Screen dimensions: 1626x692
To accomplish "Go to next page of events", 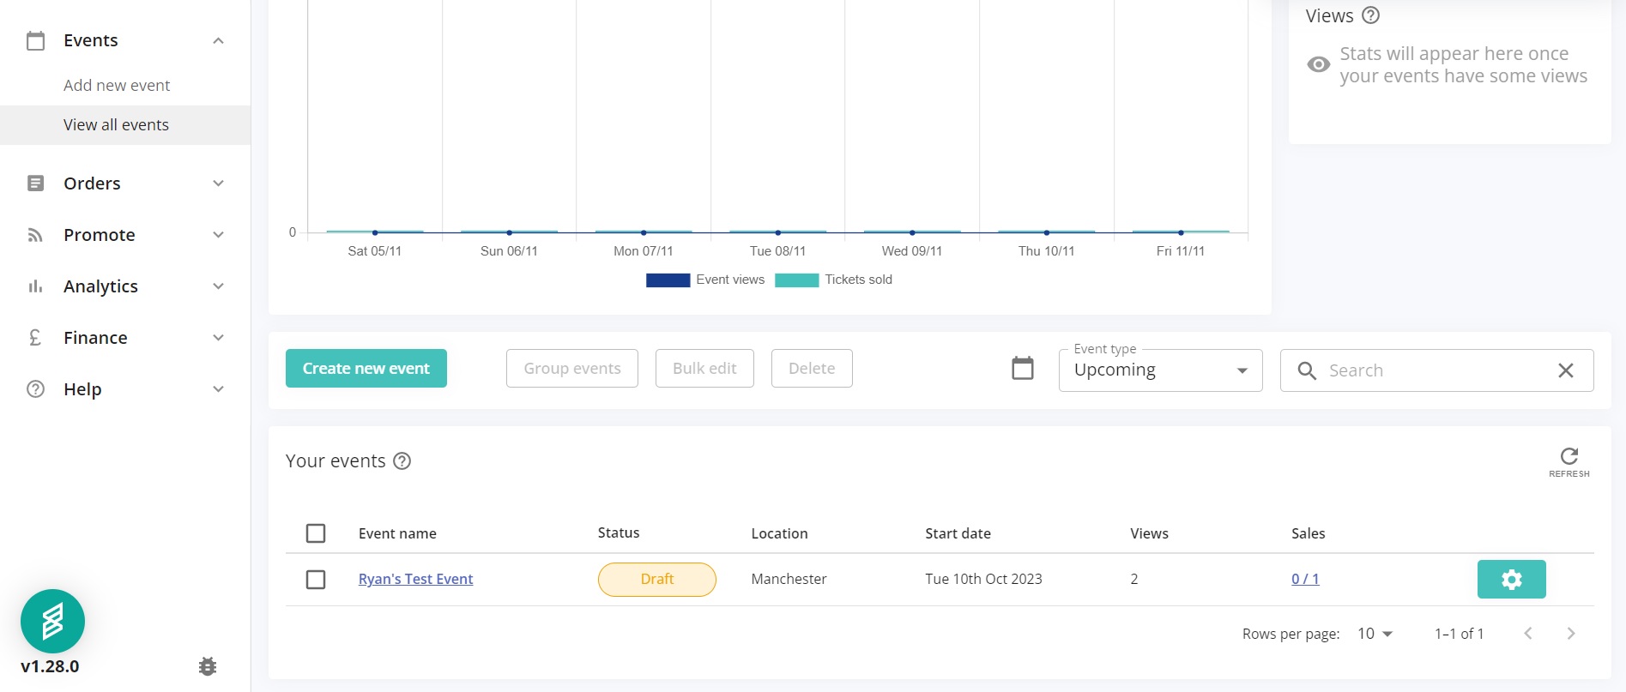I will pyautogui.click(x=1570, y=634).
